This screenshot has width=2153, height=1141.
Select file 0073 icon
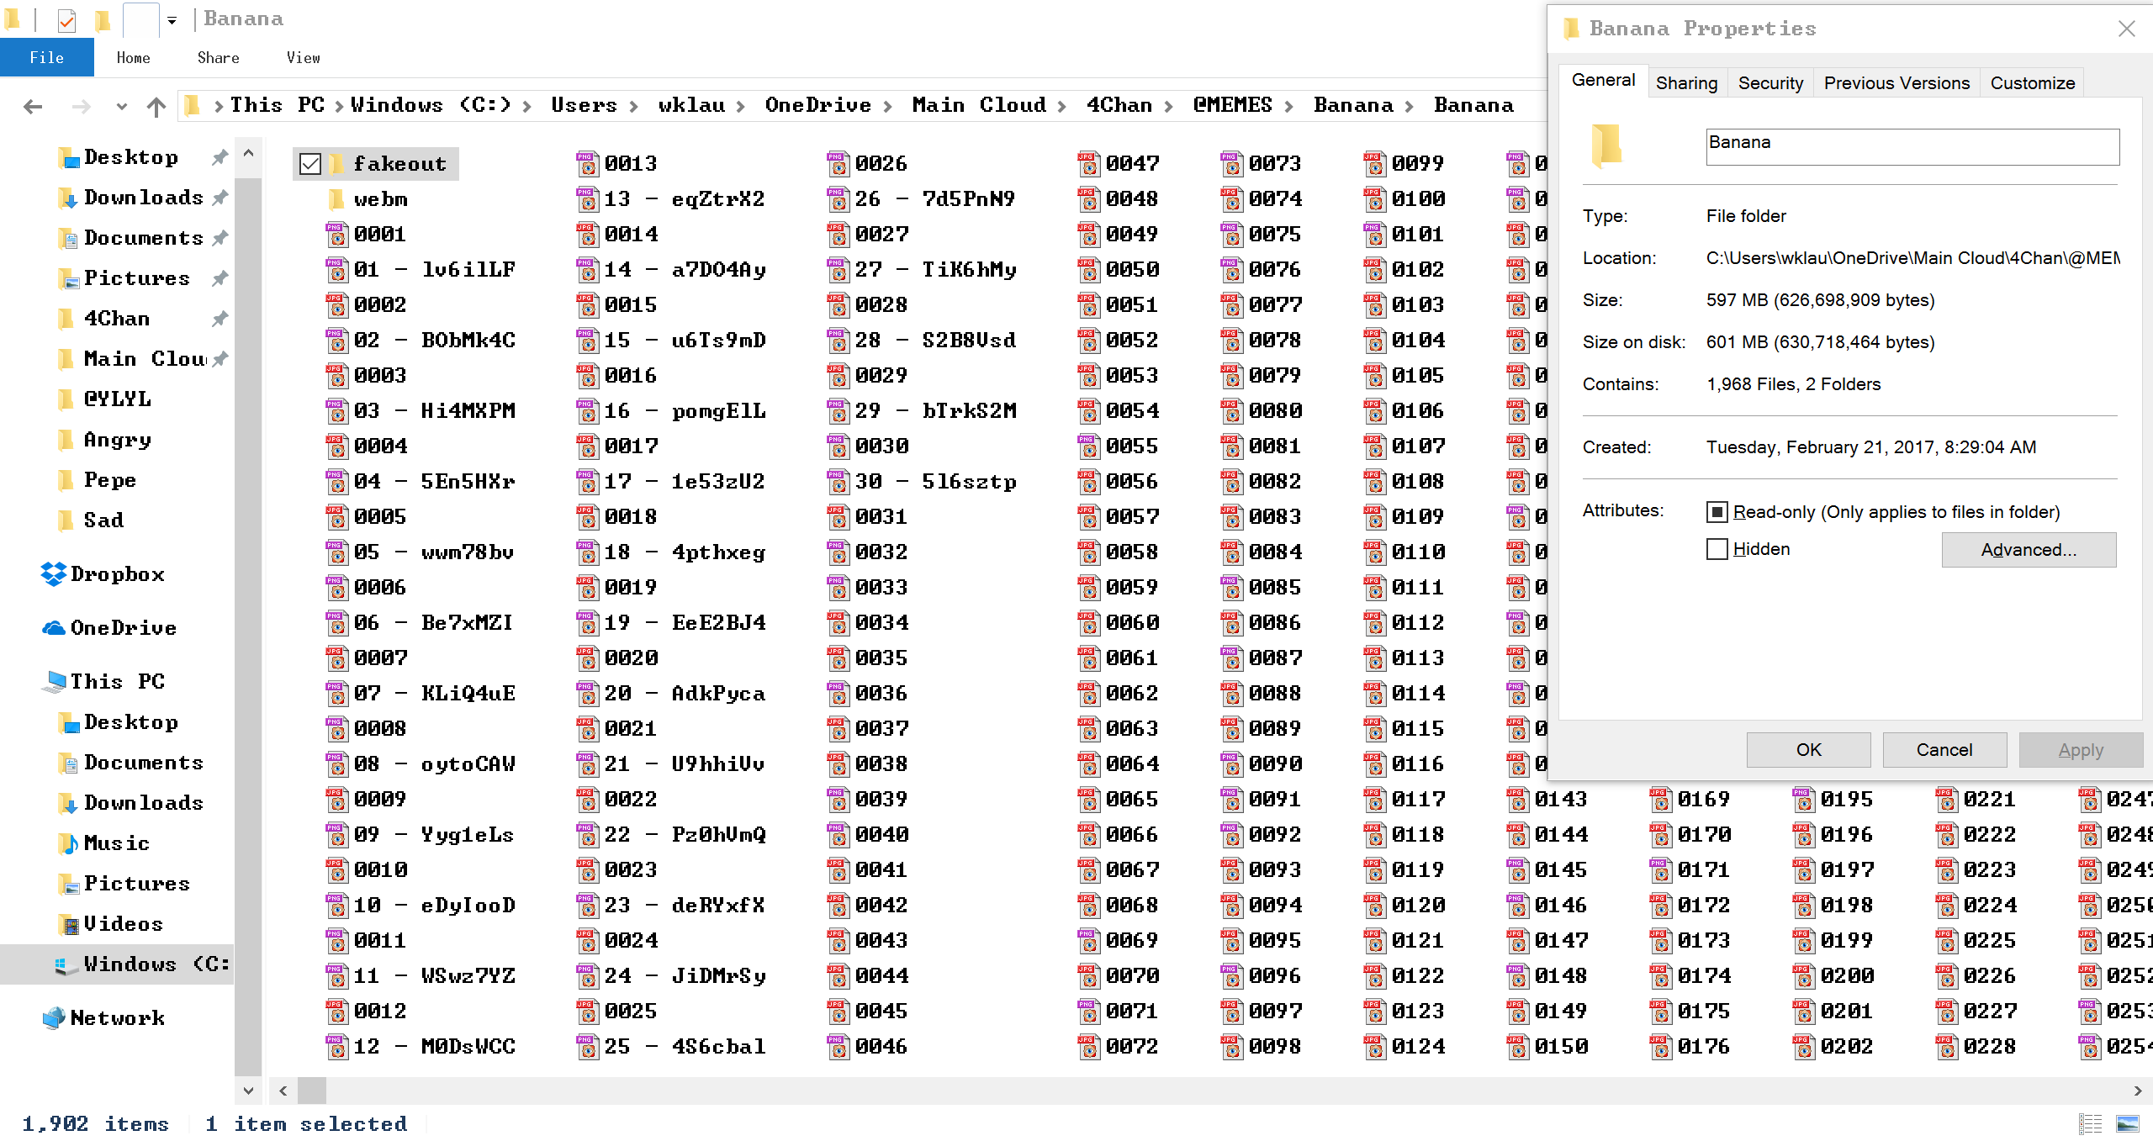tap(1231, 164)
